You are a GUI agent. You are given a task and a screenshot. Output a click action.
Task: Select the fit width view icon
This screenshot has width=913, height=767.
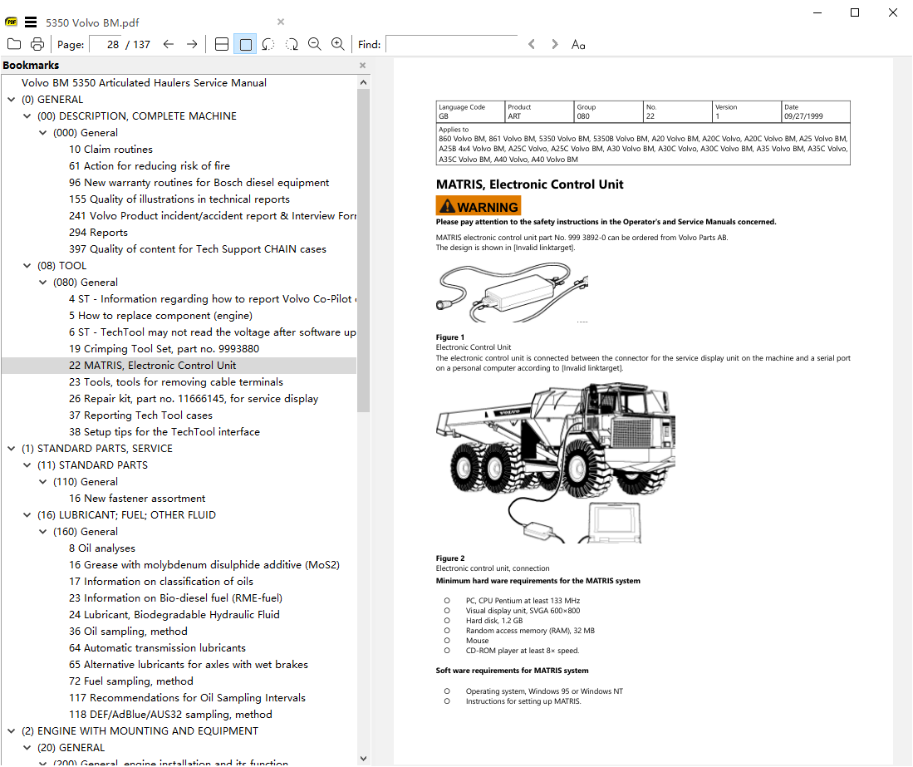222,44
